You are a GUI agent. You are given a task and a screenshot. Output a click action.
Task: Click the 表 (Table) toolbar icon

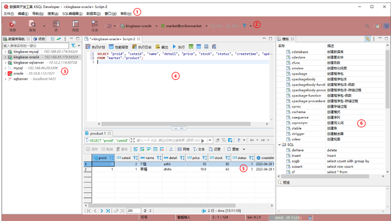tap(56, 25)
